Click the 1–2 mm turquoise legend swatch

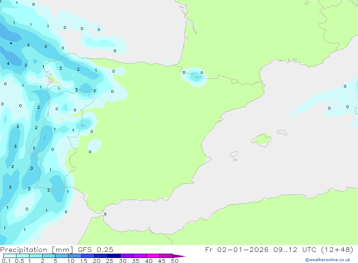(x=35, y=256)
